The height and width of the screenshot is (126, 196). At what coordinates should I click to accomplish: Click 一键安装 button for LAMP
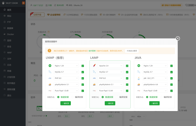(x=110, y=103)
